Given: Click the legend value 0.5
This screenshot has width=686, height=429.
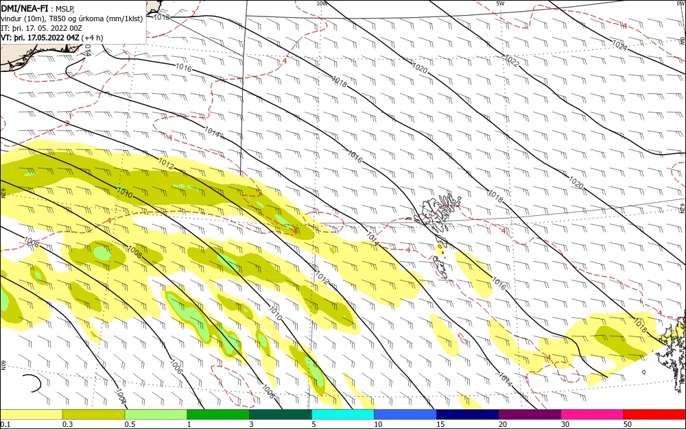Looking at the screenshot, I should (130, 424).
